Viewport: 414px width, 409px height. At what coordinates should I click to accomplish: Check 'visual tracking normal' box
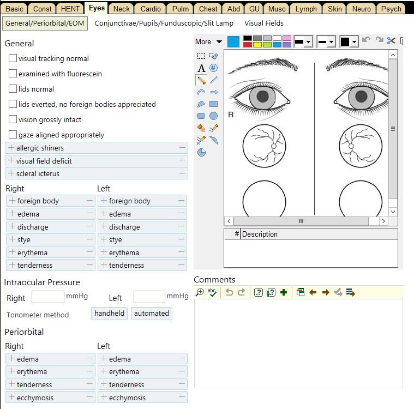(x=13, y=58)
